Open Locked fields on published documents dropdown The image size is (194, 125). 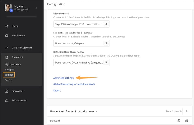click(x=81, y=43)
